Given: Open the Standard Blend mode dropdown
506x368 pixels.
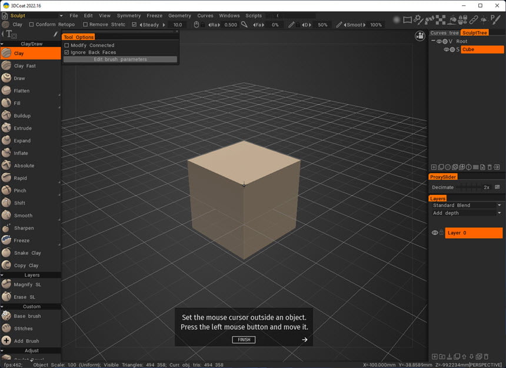Looking at the screenshot, I should click(467, 205).
